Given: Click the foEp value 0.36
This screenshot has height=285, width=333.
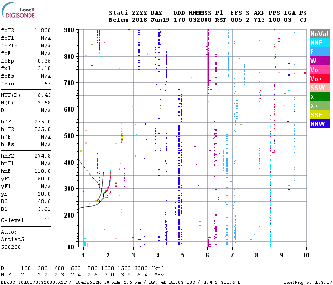Looking at the screenshot, I should pyautogui.click(x=44, y=61).
